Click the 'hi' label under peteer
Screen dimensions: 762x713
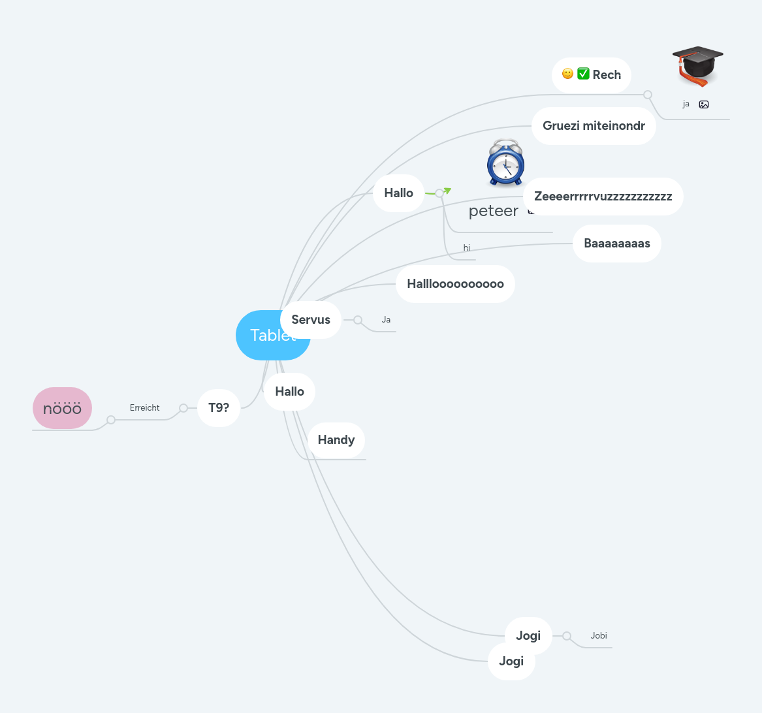tap(466, 247)
